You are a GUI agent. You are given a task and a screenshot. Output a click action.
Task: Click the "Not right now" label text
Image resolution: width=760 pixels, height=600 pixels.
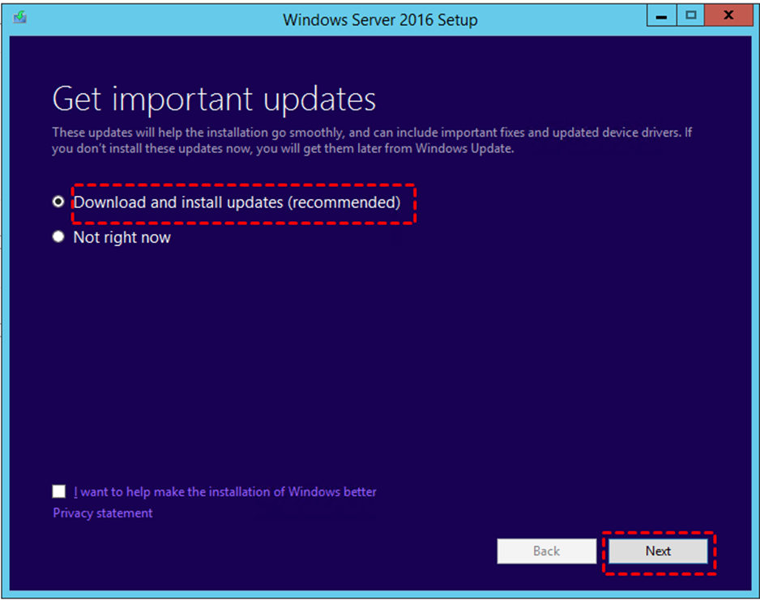click(x=122, y=237)
